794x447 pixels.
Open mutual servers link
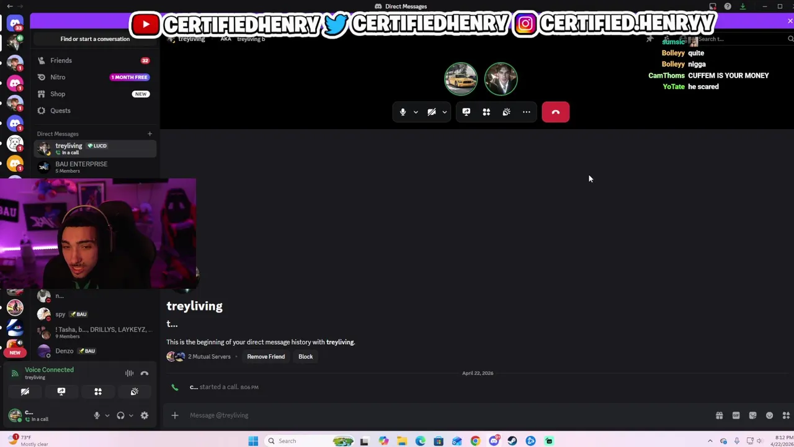pos(209,356)
